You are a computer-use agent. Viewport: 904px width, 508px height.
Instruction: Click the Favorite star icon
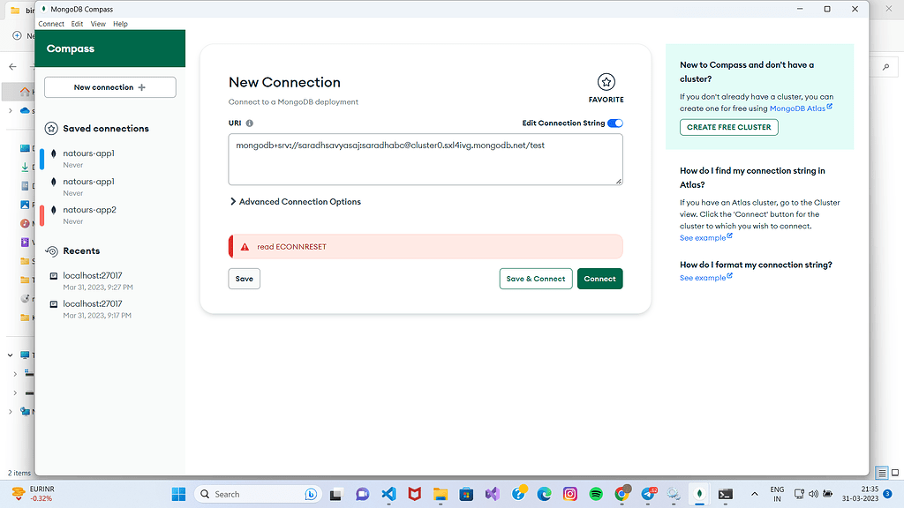[x=606, y=82]
